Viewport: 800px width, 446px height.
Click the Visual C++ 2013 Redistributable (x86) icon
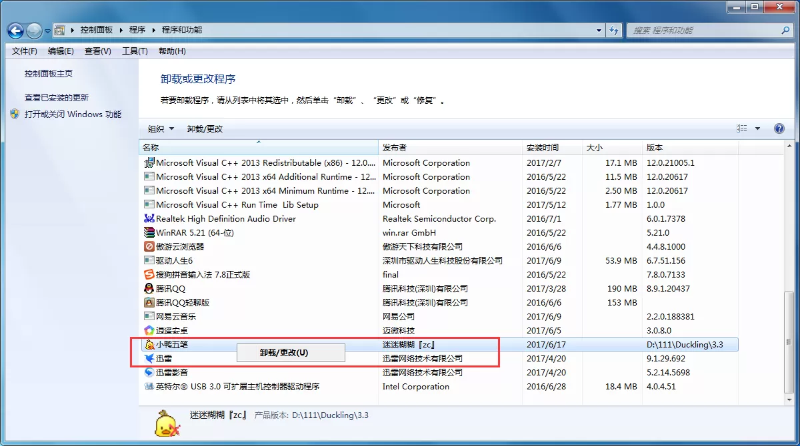[149, 163]
